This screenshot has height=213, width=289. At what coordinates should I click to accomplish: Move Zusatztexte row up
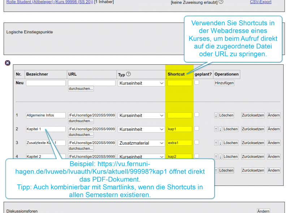point(216,143)
